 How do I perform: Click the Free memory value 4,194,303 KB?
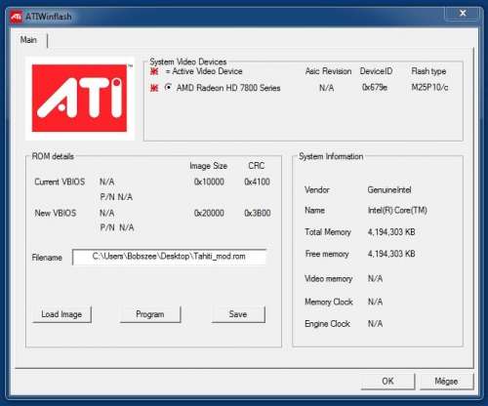coord(391,254)
